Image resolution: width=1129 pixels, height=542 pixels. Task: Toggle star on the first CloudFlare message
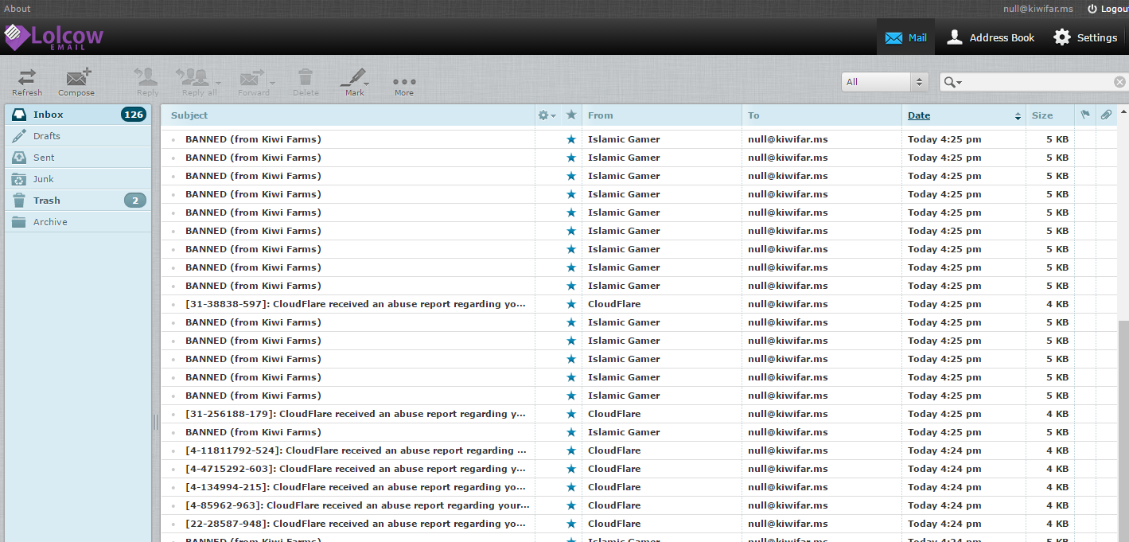point(570,304)
